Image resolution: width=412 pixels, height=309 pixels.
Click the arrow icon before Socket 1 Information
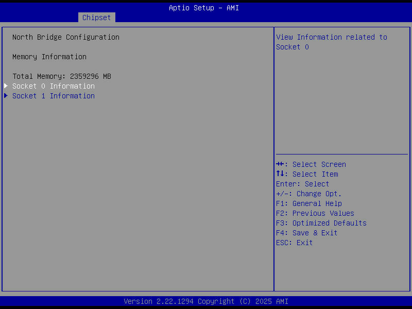click(6, 95)
